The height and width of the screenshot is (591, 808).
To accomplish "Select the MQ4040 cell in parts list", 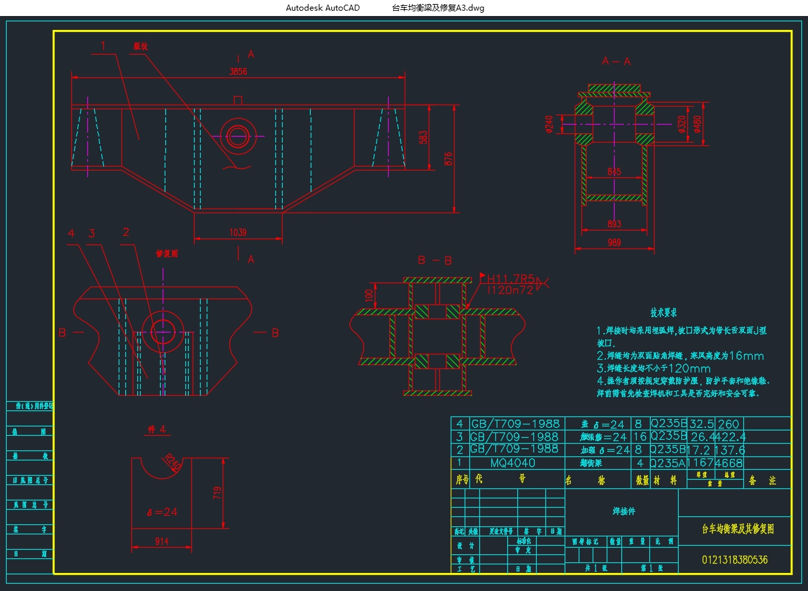I will click(x=513, y=462).
